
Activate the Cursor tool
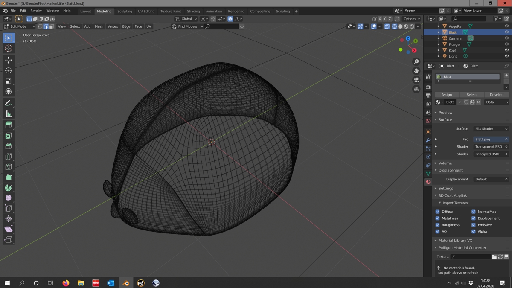[9, 49]
